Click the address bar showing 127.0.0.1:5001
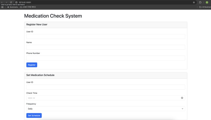 (x=105, y=2)
